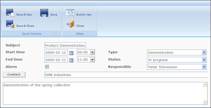Screen dimensions: 211x108
Task: Toggle the Alarm checkbox
Action: 47,67
